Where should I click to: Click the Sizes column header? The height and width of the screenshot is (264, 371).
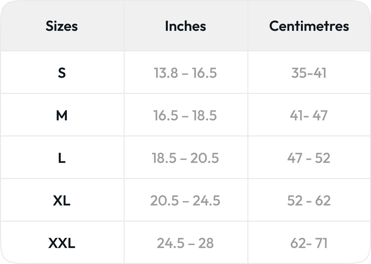62,26
